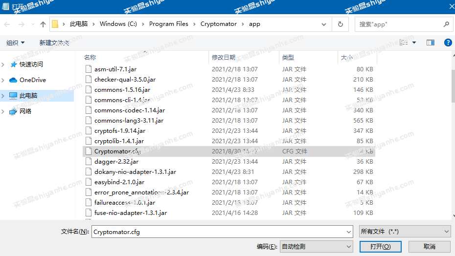Click the 新建文件夹 button
The width and height of the screenshot is (455, 256).
click(54, 43)
